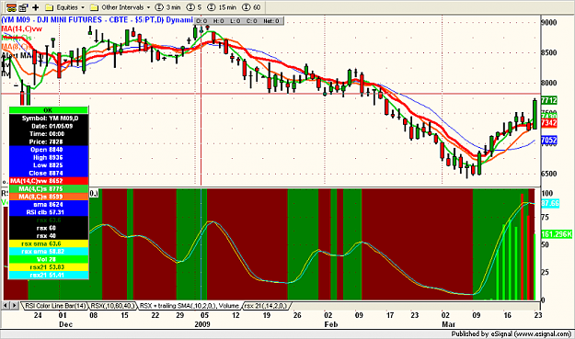Click the yellow rsx sma 63.6 row
This screenshot has width=575, height=339.
(x=49, y=243)
